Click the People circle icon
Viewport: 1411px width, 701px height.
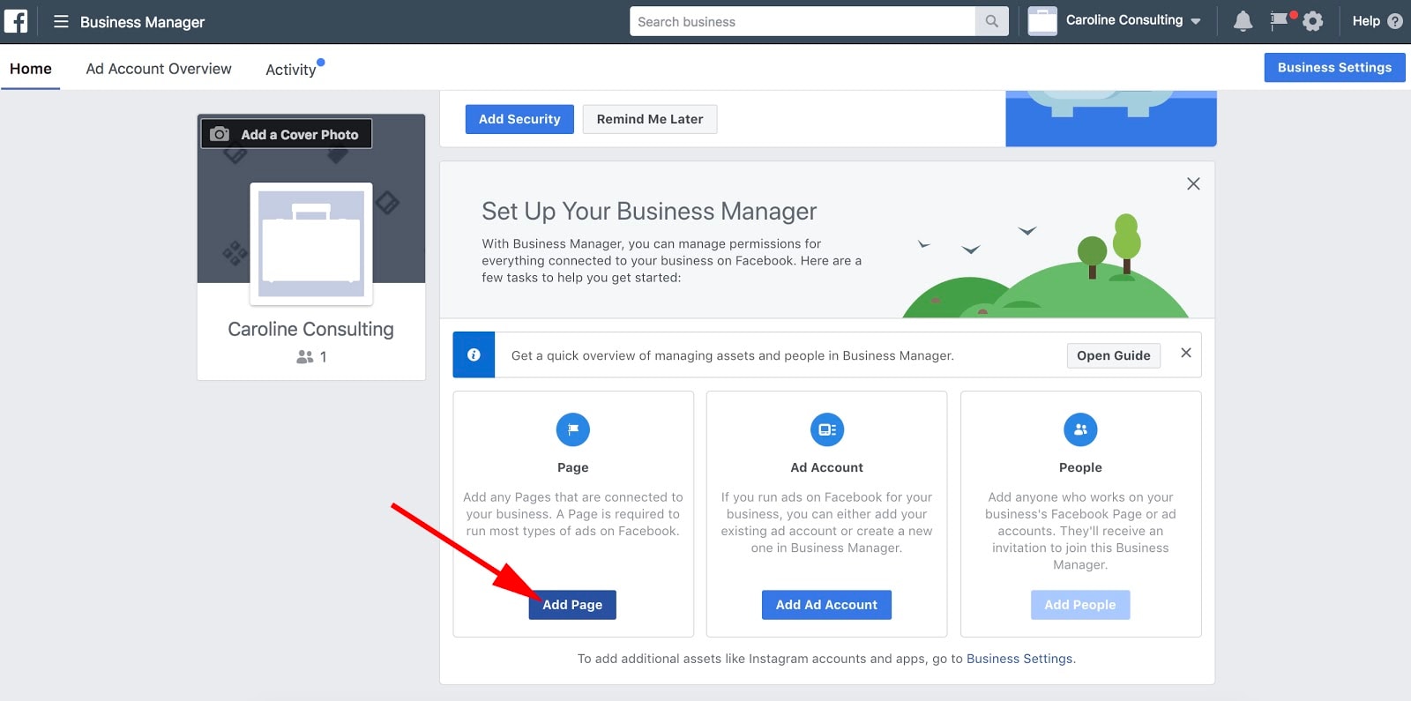pyautogui.click(x=1080, y=429)
